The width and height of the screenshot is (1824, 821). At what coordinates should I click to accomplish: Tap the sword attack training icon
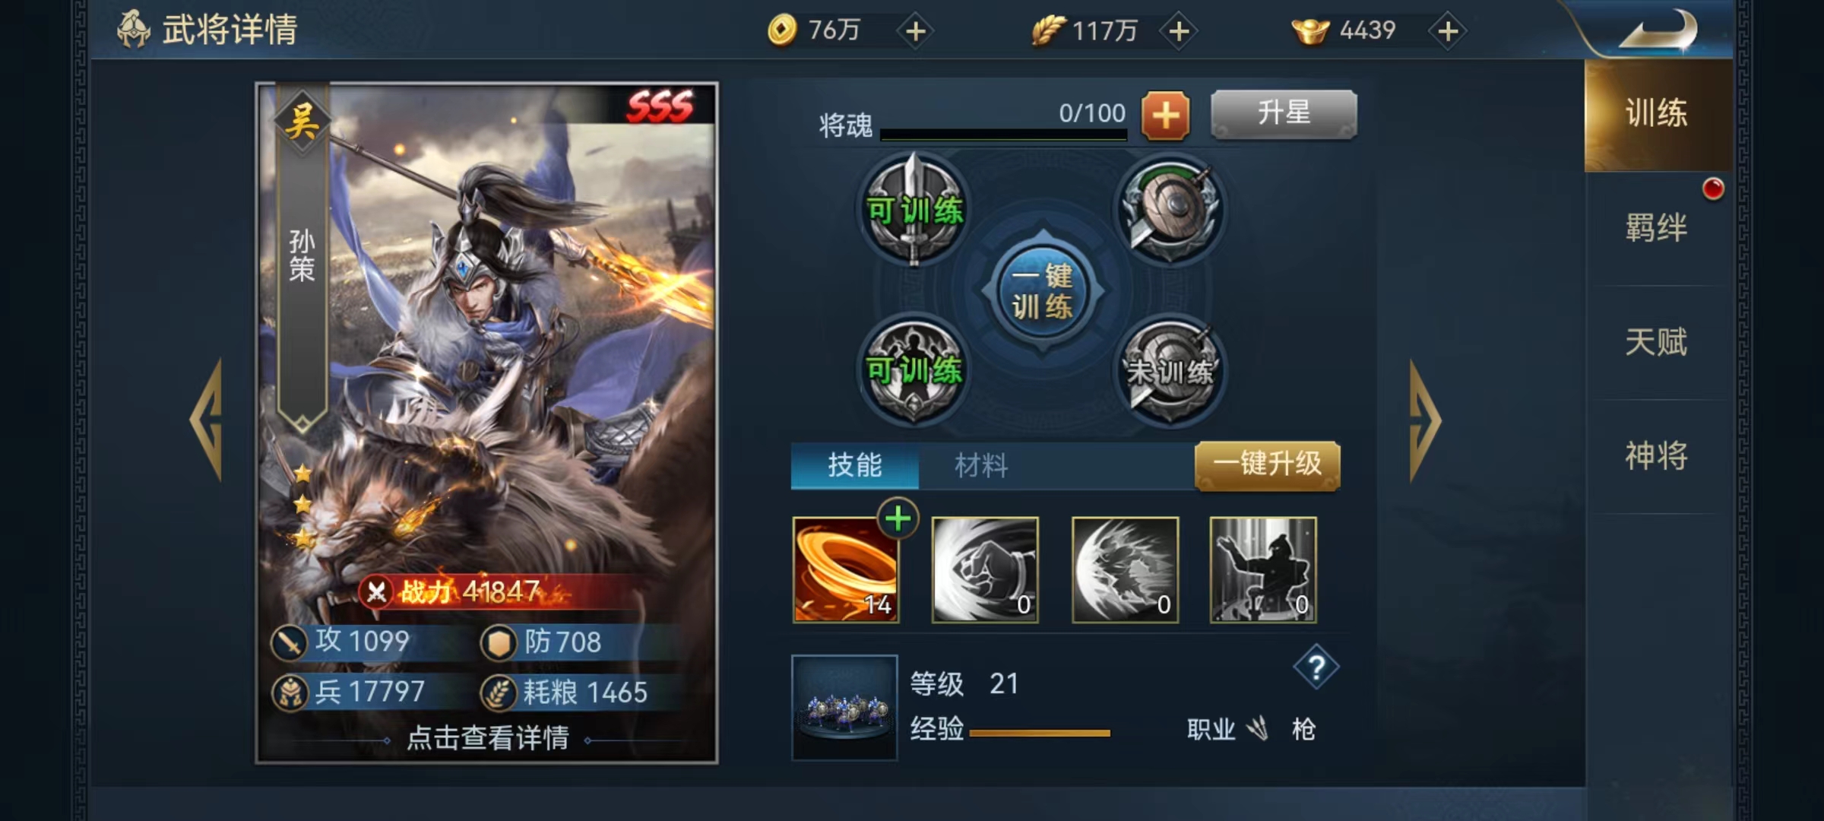tap(914, 209)
